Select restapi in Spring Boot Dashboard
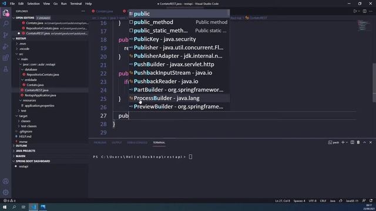Viewport: 376px width, 211px height. tap(23, 166)
